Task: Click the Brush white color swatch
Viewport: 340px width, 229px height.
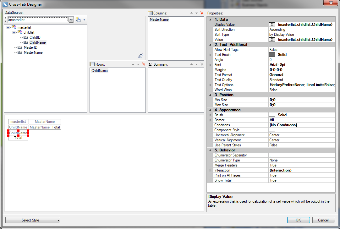Action: point(272,115)
